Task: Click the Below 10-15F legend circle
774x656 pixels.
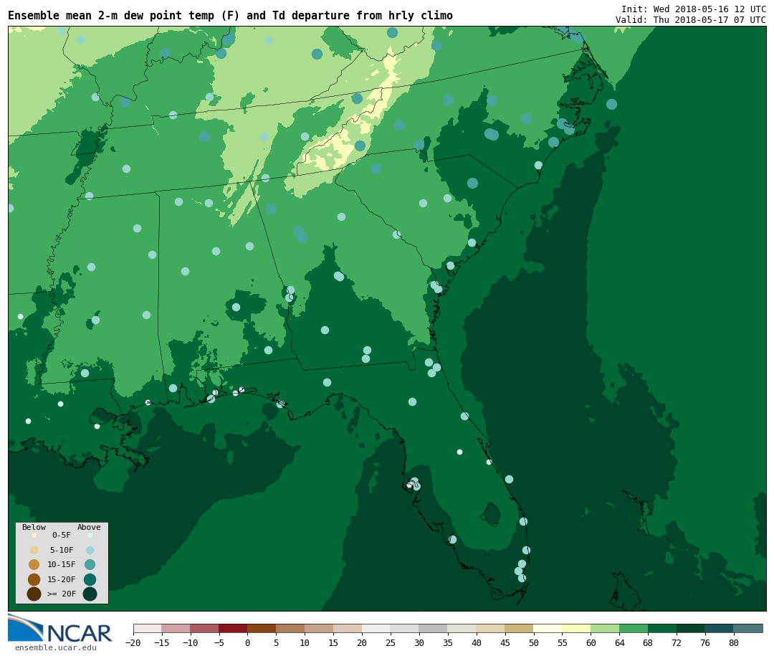Action: click(x=34, y=564)
